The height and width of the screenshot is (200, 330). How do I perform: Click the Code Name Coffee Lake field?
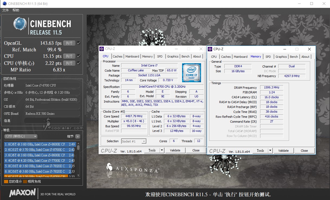(x=136, y=71)
